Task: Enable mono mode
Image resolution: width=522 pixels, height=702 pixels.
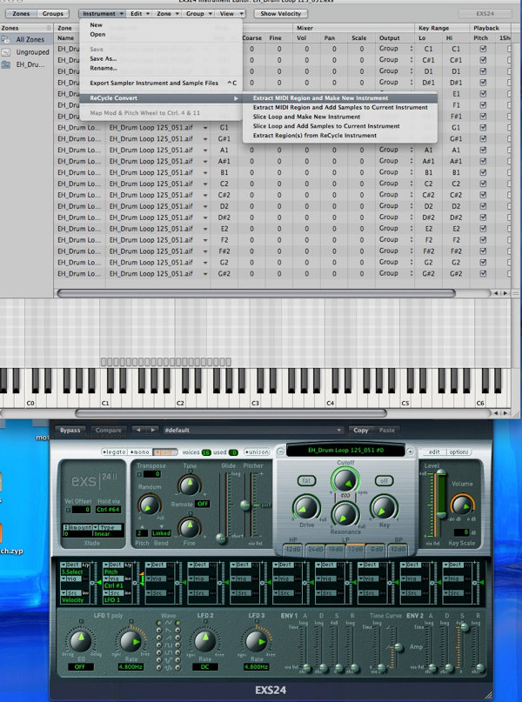Action: click(140, 452)
